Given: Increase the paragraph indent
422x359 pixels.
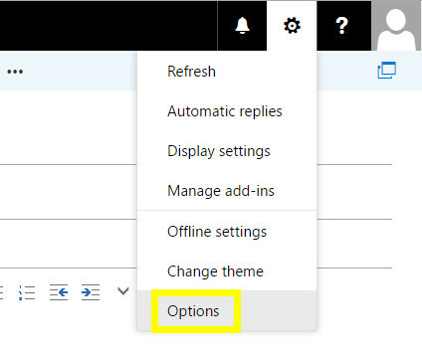Looking at the screenshot, I should [91, 292].
